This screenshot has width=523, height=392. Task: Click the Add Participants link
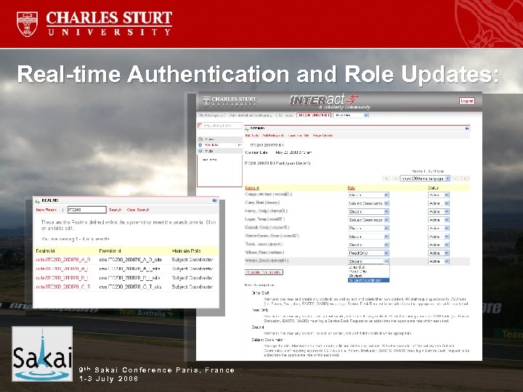(273, 136)
